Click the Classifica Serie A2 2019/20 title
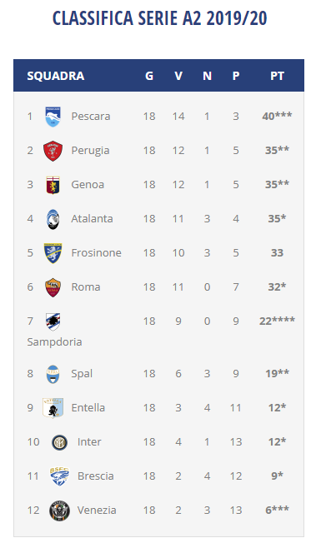 159,18
